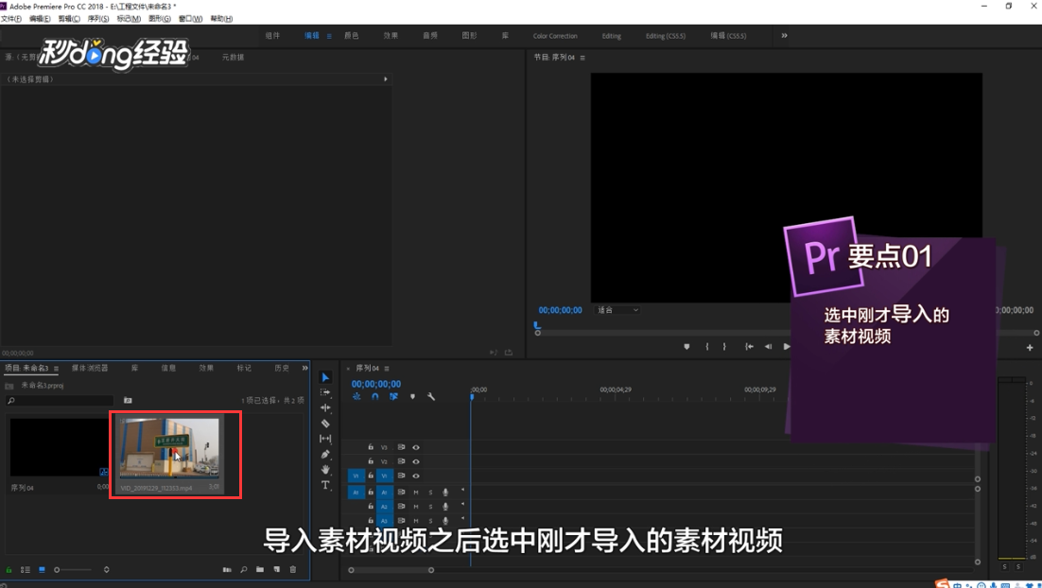This screenshot has height=588, width=1042.
Task: Click the trash Clear icon in project panel
Action: click(292, 569)
